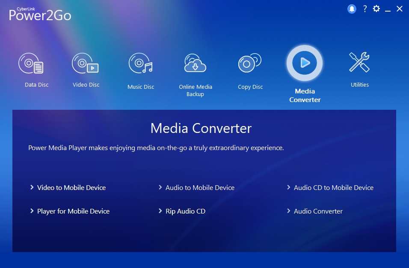Click the chevron beside Player for Mobile Device
Viewport: 409px width, 268px height.
32,211
